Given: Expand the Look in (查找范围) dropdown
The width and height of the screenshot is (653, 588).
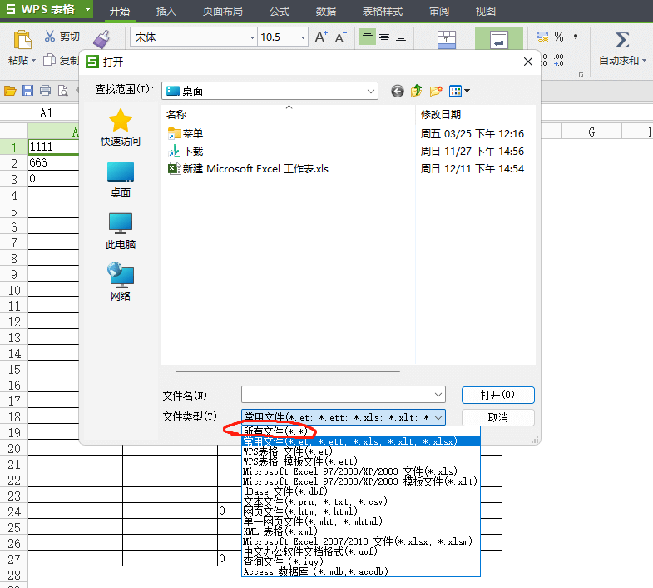Looking at the screenshot, I should tap(370, 91).
